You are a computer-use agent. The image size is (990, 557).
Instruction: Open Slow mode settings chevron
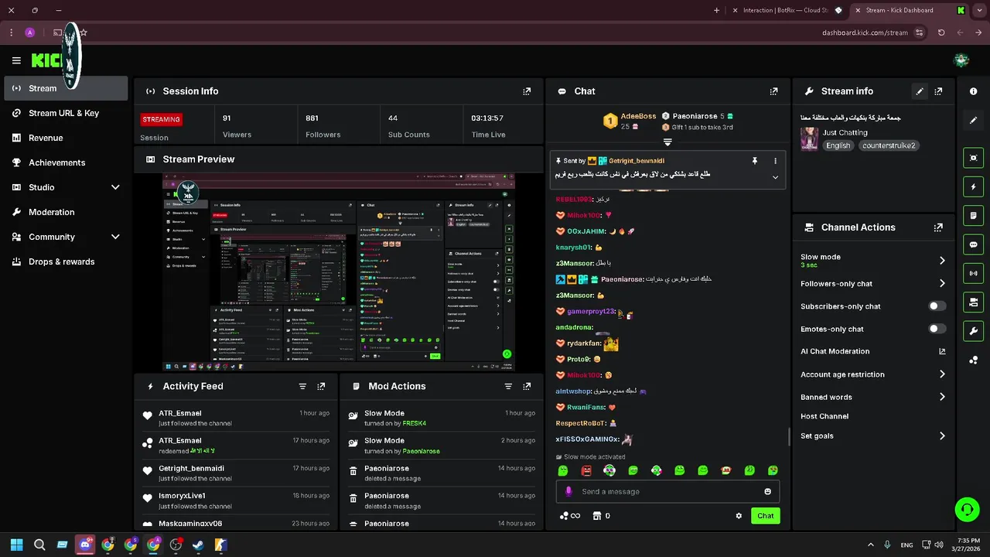(942, 261)
